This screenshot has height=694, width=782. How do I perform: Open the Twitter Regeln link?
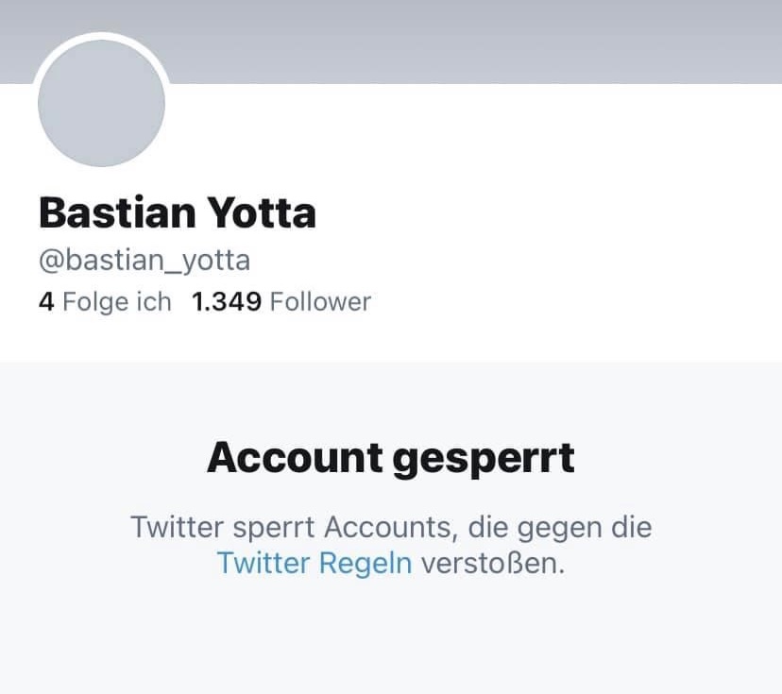(x=314, y=563)
